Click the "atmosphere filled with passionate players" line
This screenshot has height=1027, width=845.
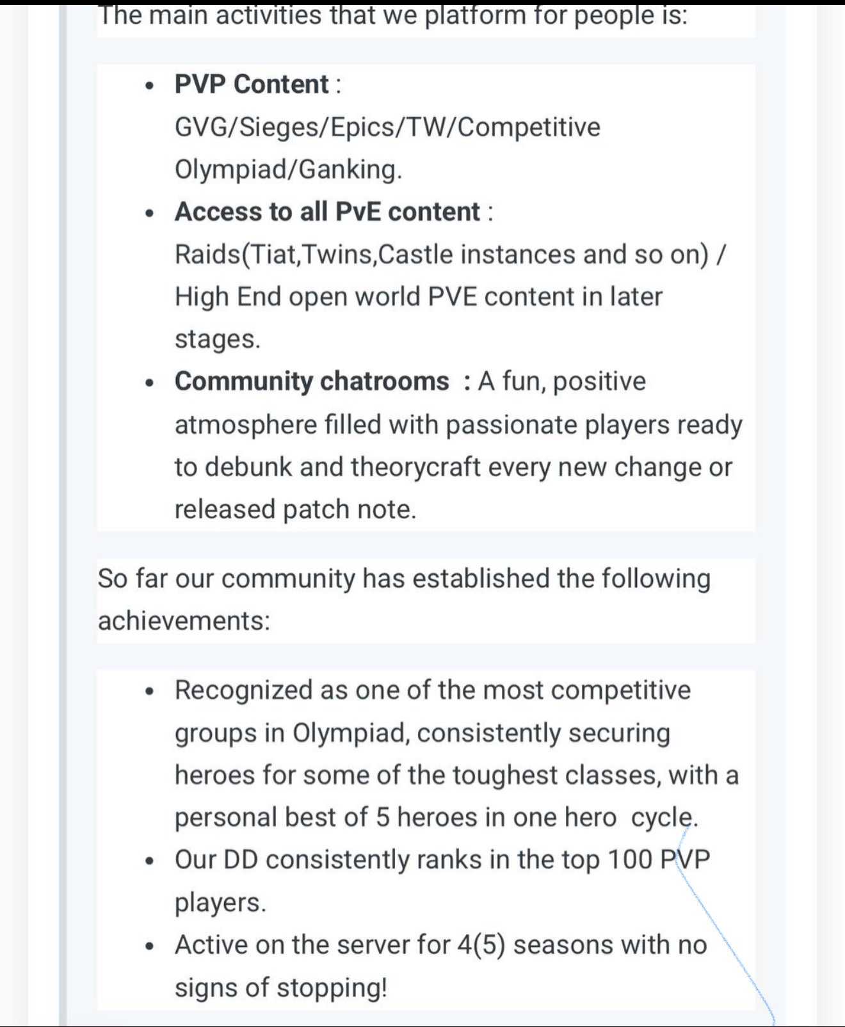point(458,424)
